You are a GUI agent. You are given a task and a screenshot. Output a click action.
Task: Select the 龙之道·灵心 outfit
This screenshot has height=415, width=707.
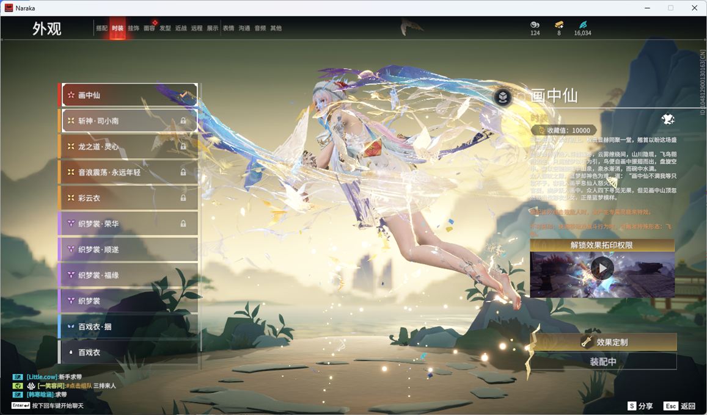[128, 146]
